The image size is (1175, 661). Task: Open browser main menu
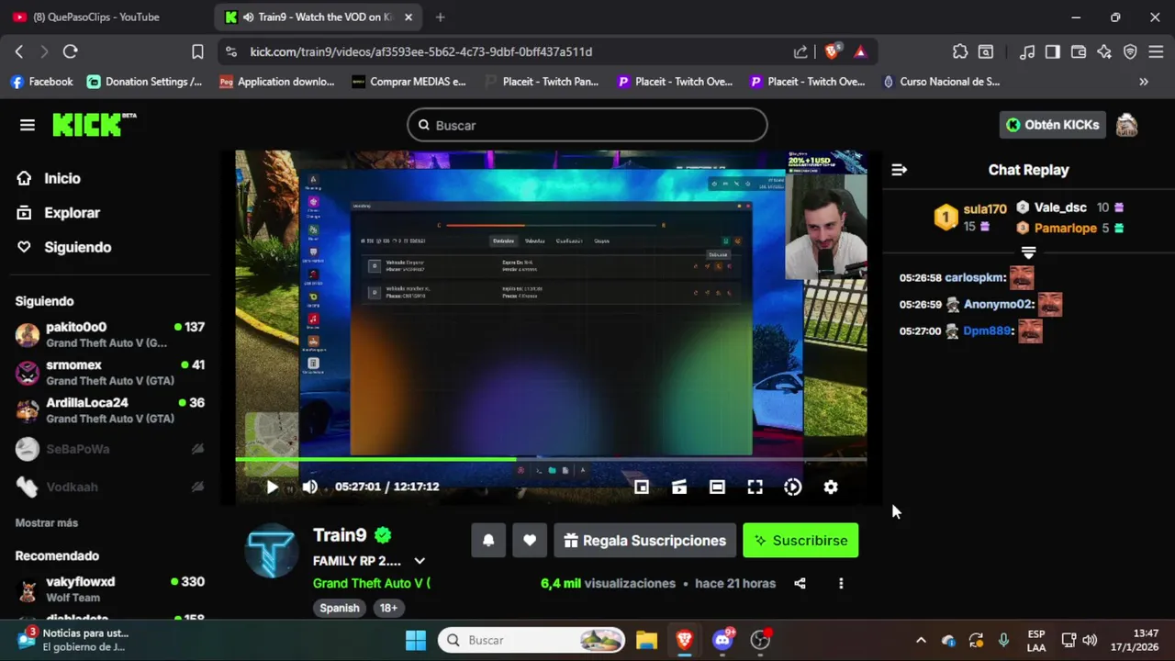[1156, 51]
